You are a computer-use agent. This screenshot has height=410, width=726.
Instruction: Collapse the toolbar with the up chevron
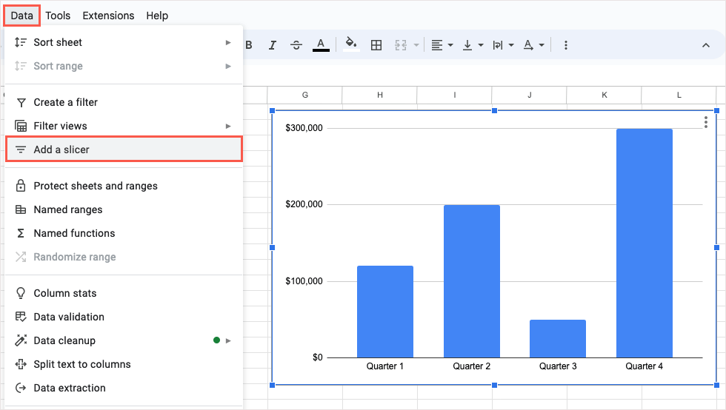(x=705, y=45)
